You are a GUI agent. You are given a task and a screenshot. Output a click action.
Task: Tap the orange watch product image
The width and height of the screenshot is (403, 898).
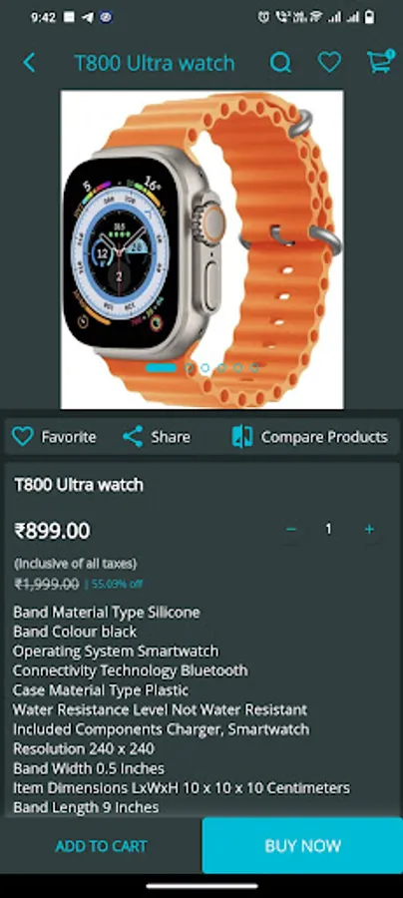point(202,249)
